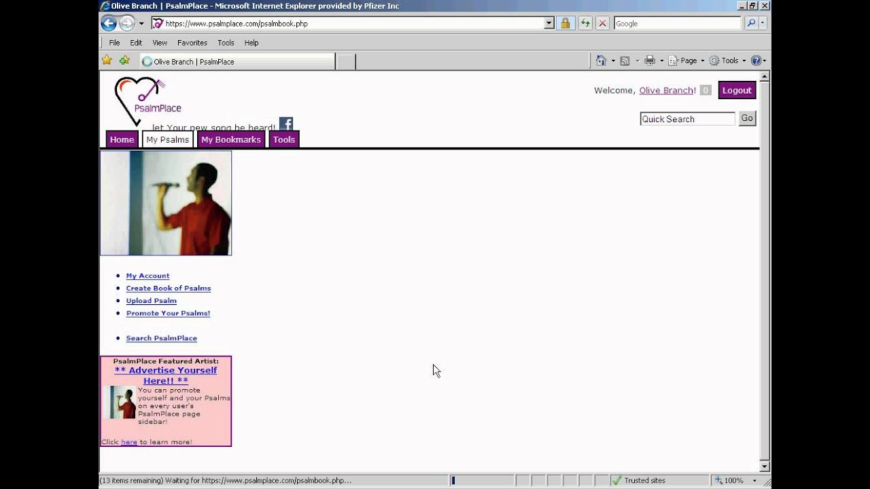Open the Search PsalmPlace link

(161, 338)
